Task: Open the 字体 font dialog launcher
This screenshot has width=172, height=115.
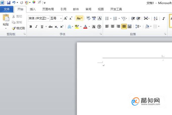Action: point(101,34)
